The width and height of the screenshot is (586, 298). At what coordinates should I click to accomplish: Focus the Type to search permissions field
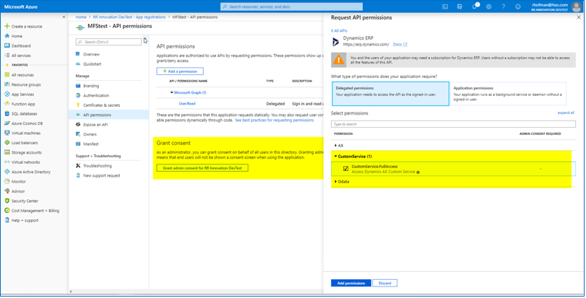(x=453, y=124)
